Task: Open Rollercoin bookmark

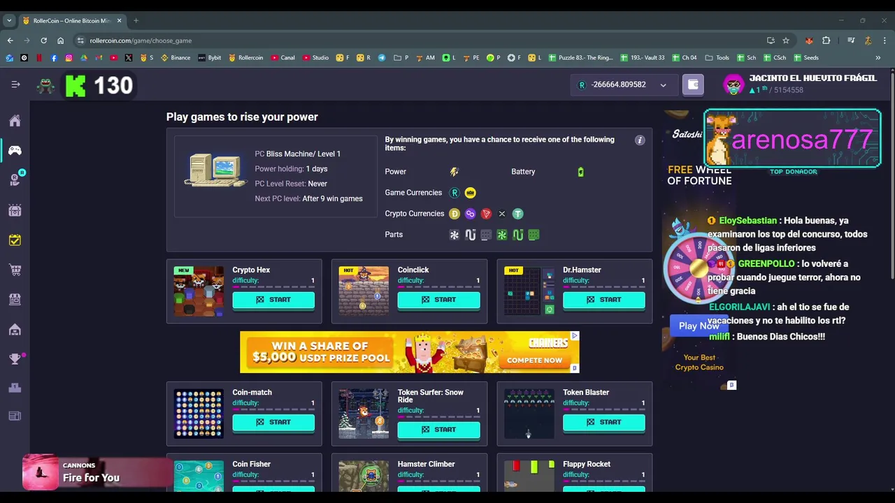Action: pyautogui.click(x=246, y=57)
